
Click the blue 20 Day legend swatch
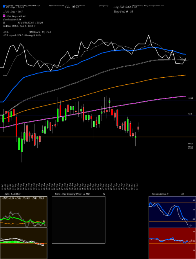click(x=4, y=7)
